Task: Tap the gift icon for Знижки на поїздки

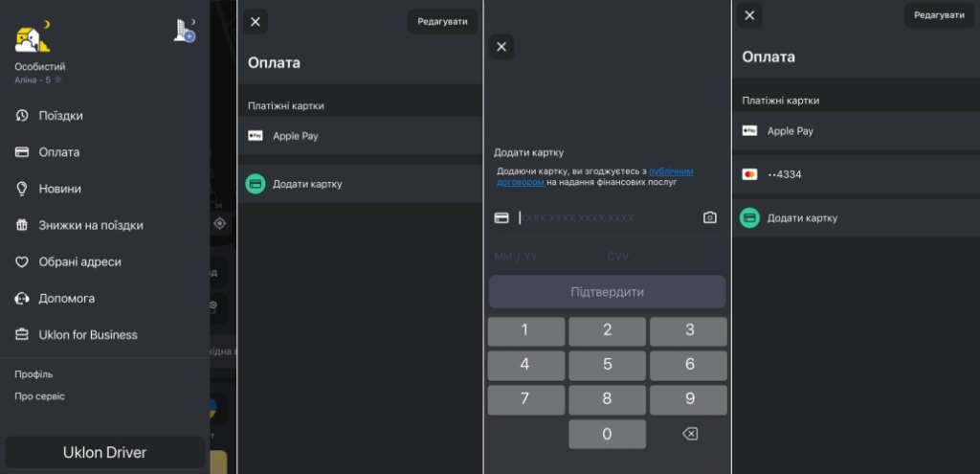Action: [x=22, y=225]
